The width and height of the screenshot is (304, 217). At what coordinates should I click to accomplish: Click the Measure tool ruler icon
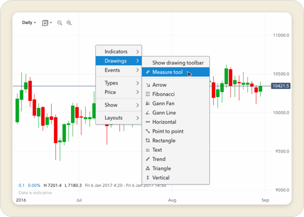148,72
